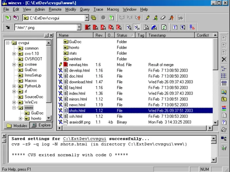The image size is (230, 172).
Task: Open the C:\ExtDev\cvsgui path dropdown
Action: click(x=87, y=18)
